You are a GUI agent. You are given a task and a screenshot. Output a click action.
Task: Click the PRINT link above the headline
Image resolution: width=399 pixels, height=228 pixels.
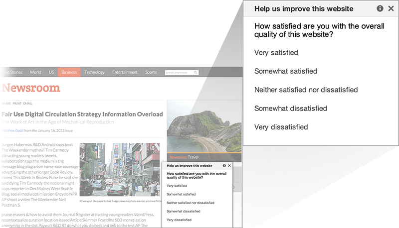pyautogui.click(x=17, y=103)
